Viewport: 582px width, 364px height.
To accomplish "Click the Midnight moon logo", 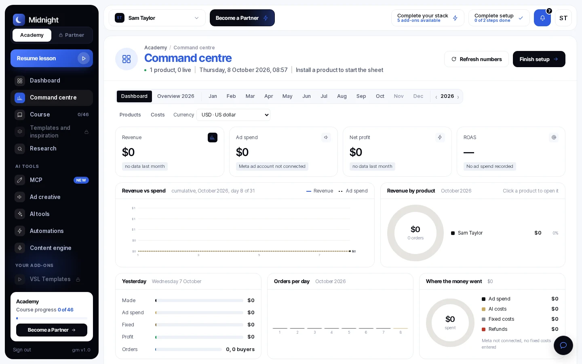I will click(19, 20).
